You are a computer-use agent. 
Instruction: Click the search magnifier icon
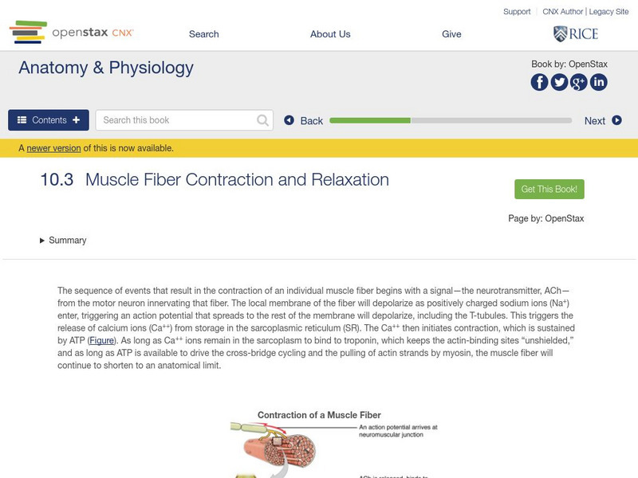click(x=263, y=120)
